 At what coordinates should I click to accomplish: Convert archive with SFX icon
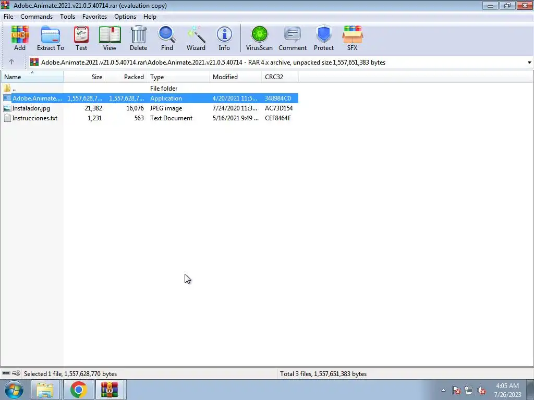click(x=352, y=38)
